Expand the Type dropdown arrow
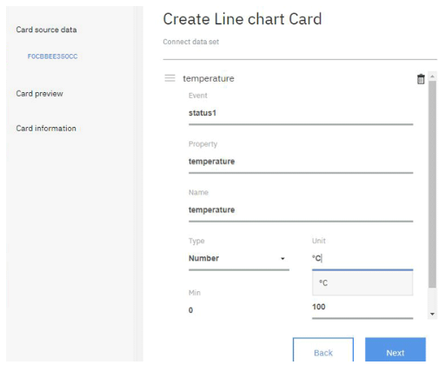445x378 pixels. point(282,259)
